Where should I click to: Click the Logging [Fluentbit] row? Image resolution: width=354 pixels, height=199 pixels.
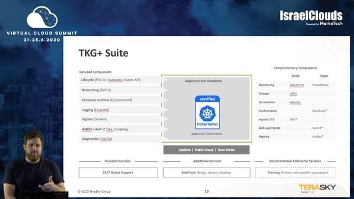click(120, 110)
